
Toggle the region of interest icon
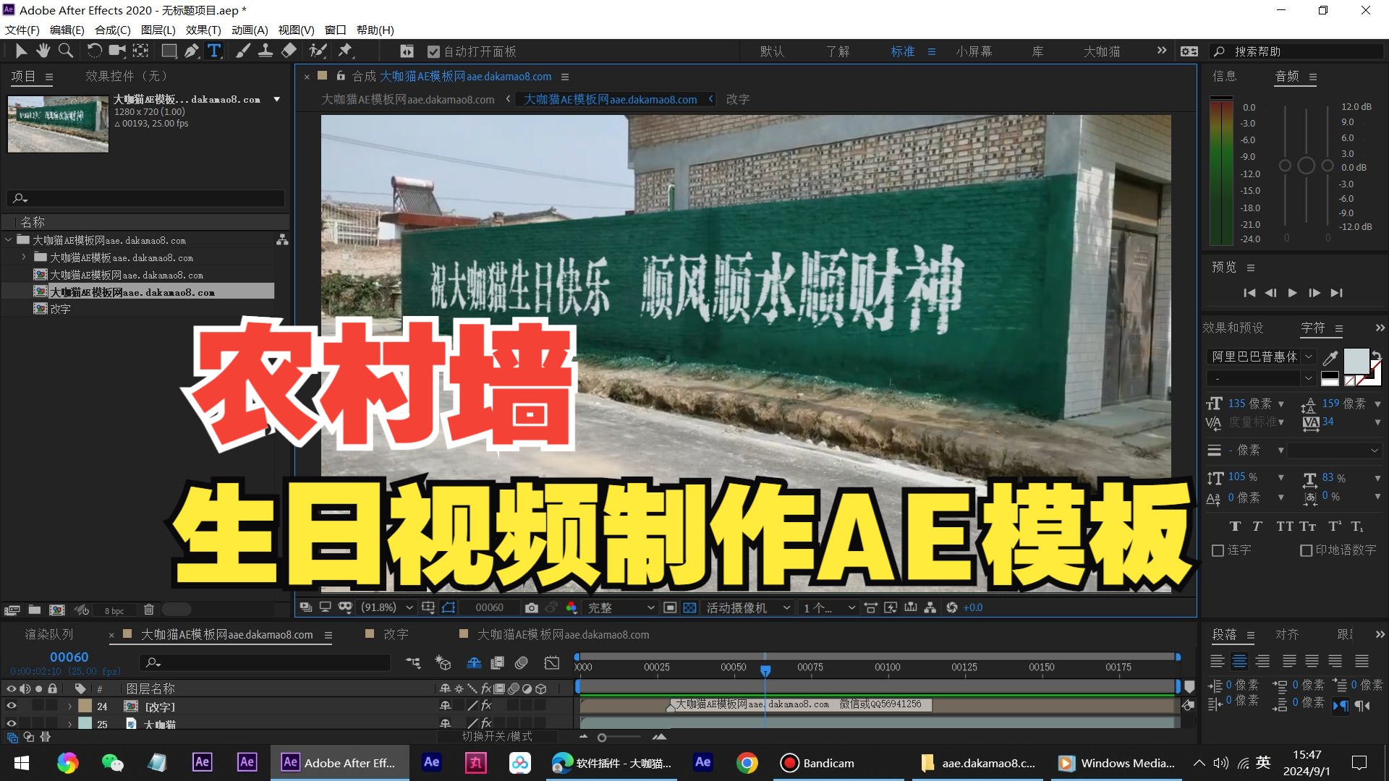pyautogui.click(x=670, y=607)
